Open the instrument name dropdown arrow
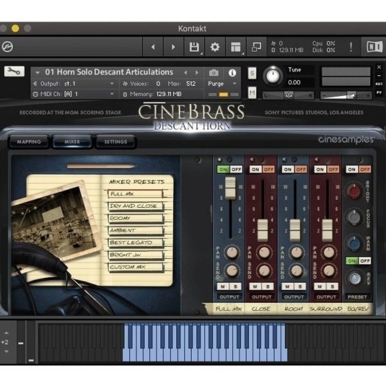The image size is (386, 386). pyautogui.click(x=38, y=73)
